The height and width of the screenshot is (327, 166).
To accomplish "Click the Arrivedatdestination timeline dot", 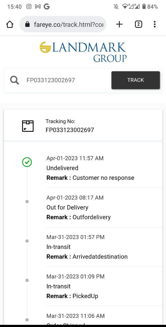I will [x=27, y=241].
